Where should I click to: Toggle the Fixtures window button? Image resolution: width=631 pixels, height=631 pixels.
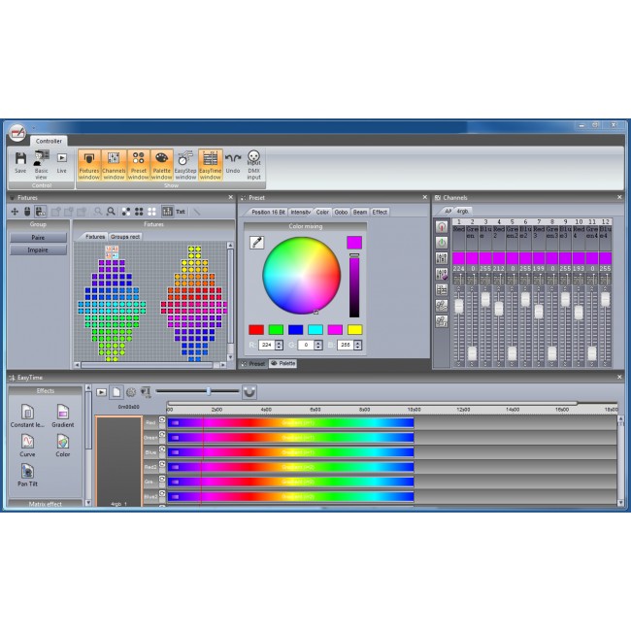pyautogui.click(x=89, y=162)
